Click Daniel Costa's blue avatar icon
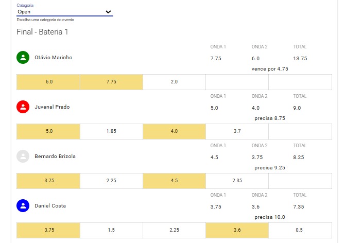Viewport: 346px width, 243px height. coord(23,206)
